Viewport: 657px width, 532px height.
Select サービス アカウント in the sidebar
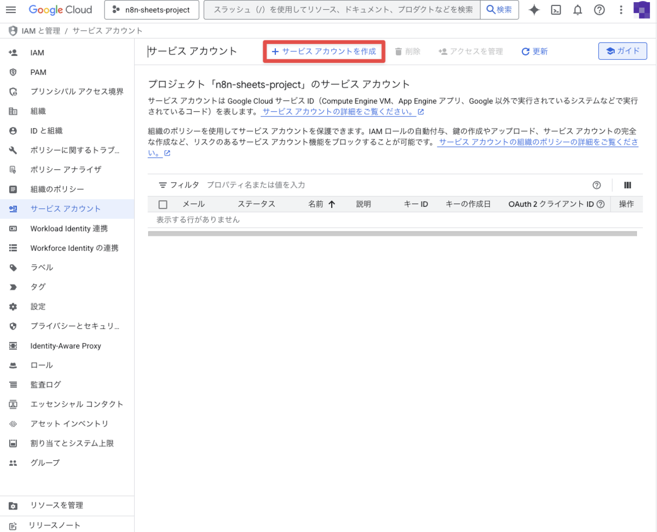point(67,209)
